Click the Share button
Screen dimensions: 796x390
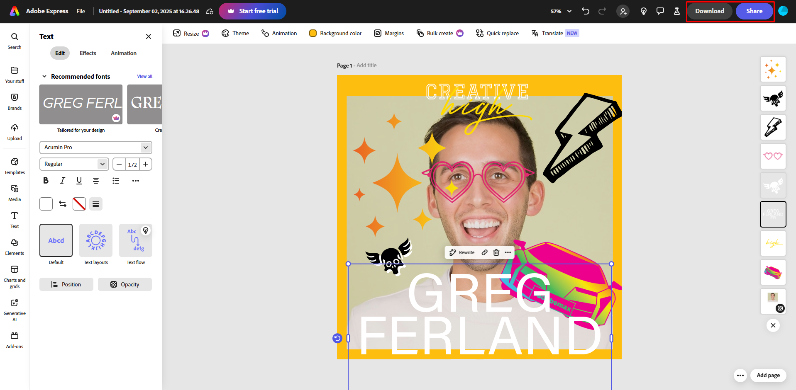754,11
